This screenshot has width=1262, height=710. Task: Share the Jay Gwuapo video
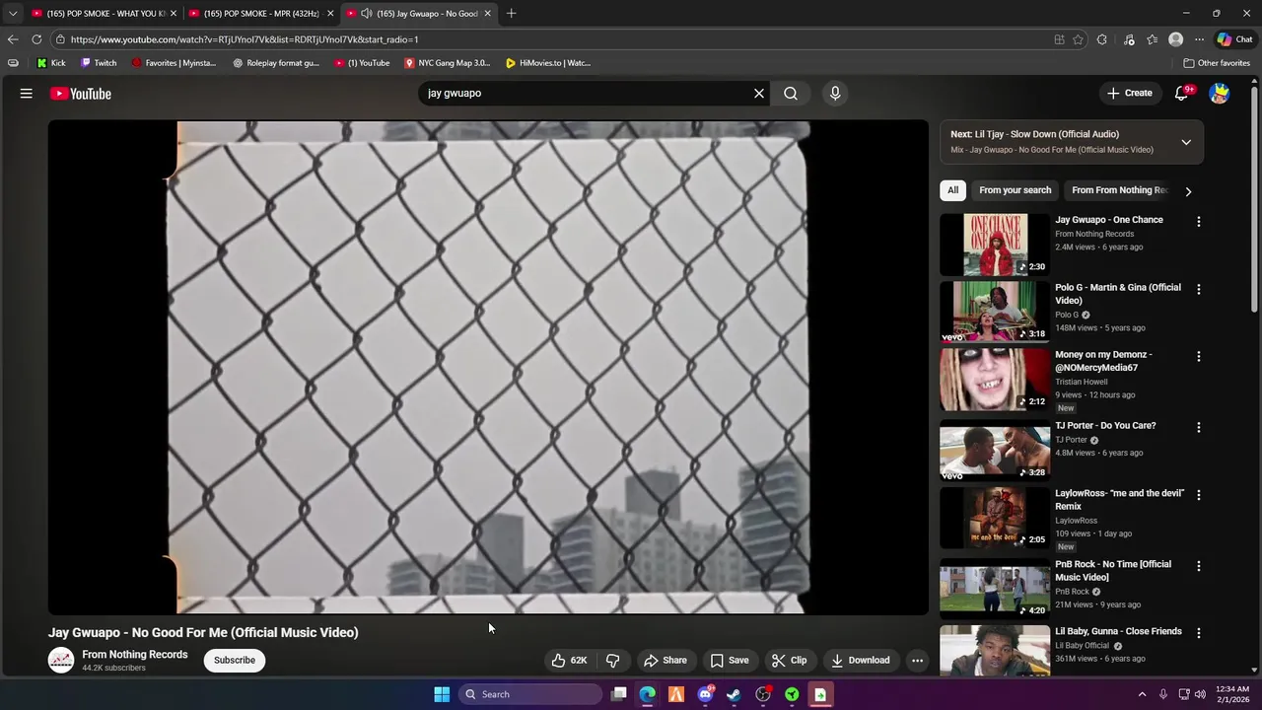[665, 661]
